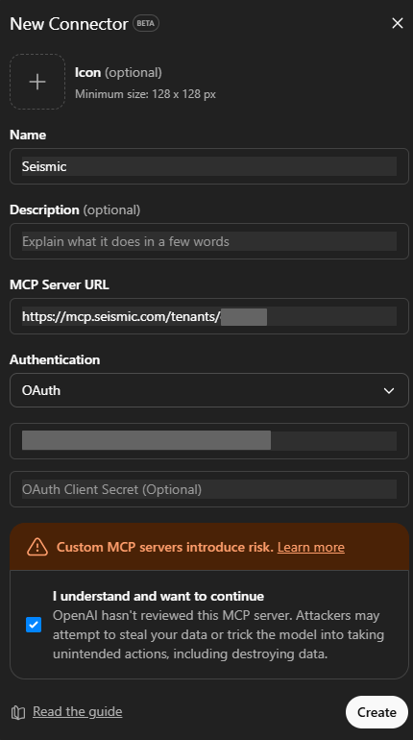The height and width of the screenshot is (740, 413).
Task: Open the Learn more link
Action: [310, 547]
